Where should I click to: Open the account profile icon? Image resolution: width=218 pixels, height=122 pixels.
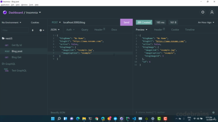[x=212, y=12]
